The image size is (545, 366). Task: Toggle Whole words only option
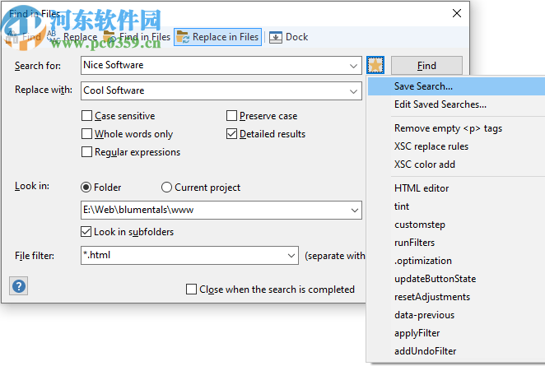87,134
